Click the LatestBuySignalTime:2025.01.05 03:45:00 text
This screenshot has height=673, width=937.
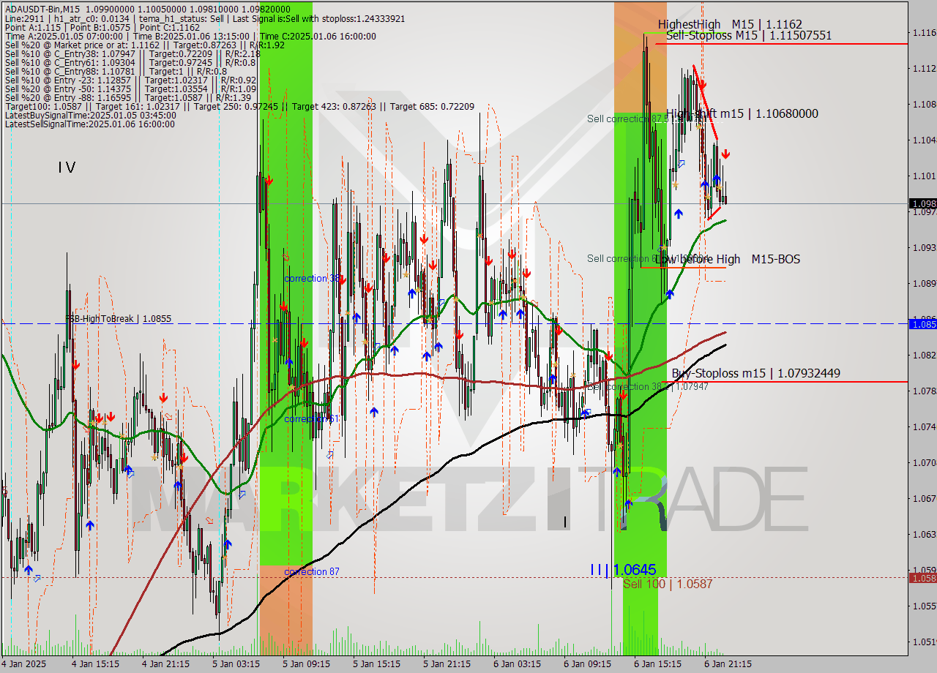[90, 115]
